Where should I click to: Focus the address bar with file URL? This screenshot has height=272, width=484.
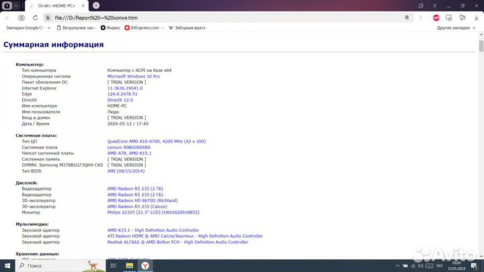(x=227, y=17)
